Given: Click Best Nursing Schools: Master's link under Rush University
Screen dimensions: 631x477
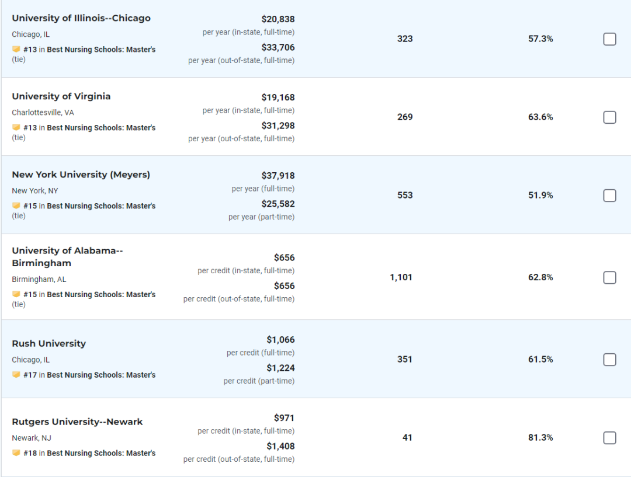Looking at the screenshot, I should (101, 375).
